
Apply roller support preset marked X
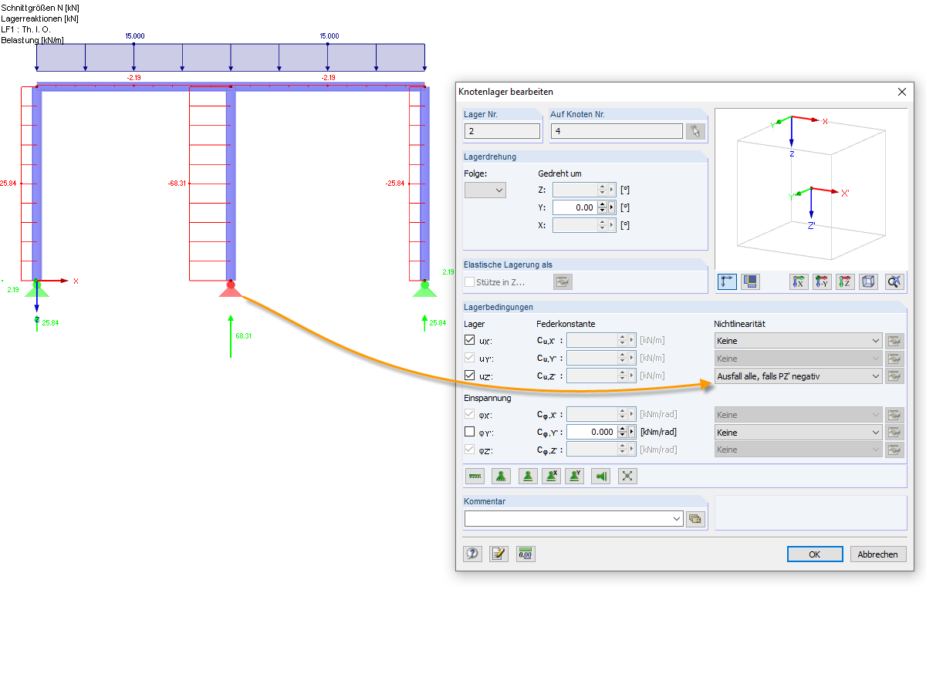550,477
